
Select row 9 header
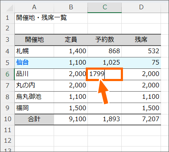pos(8,108)
